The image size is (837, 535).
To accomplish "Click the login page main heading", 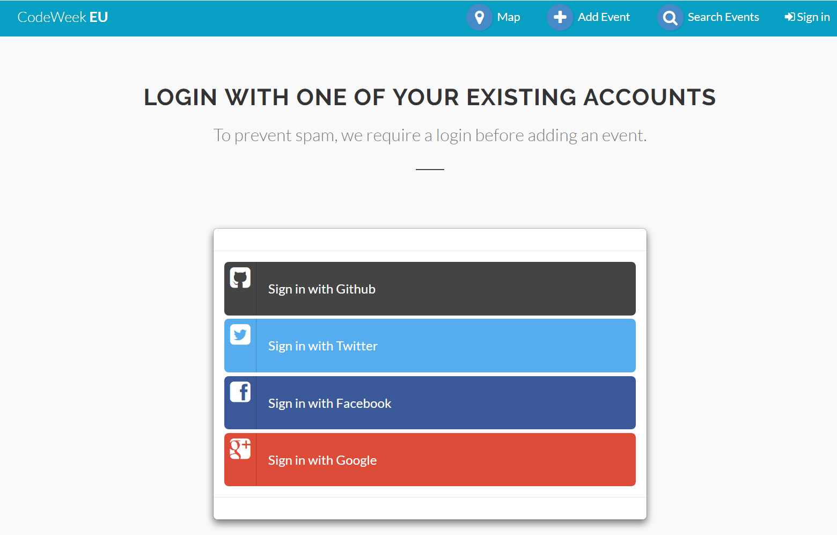I will tap(430, 97).
